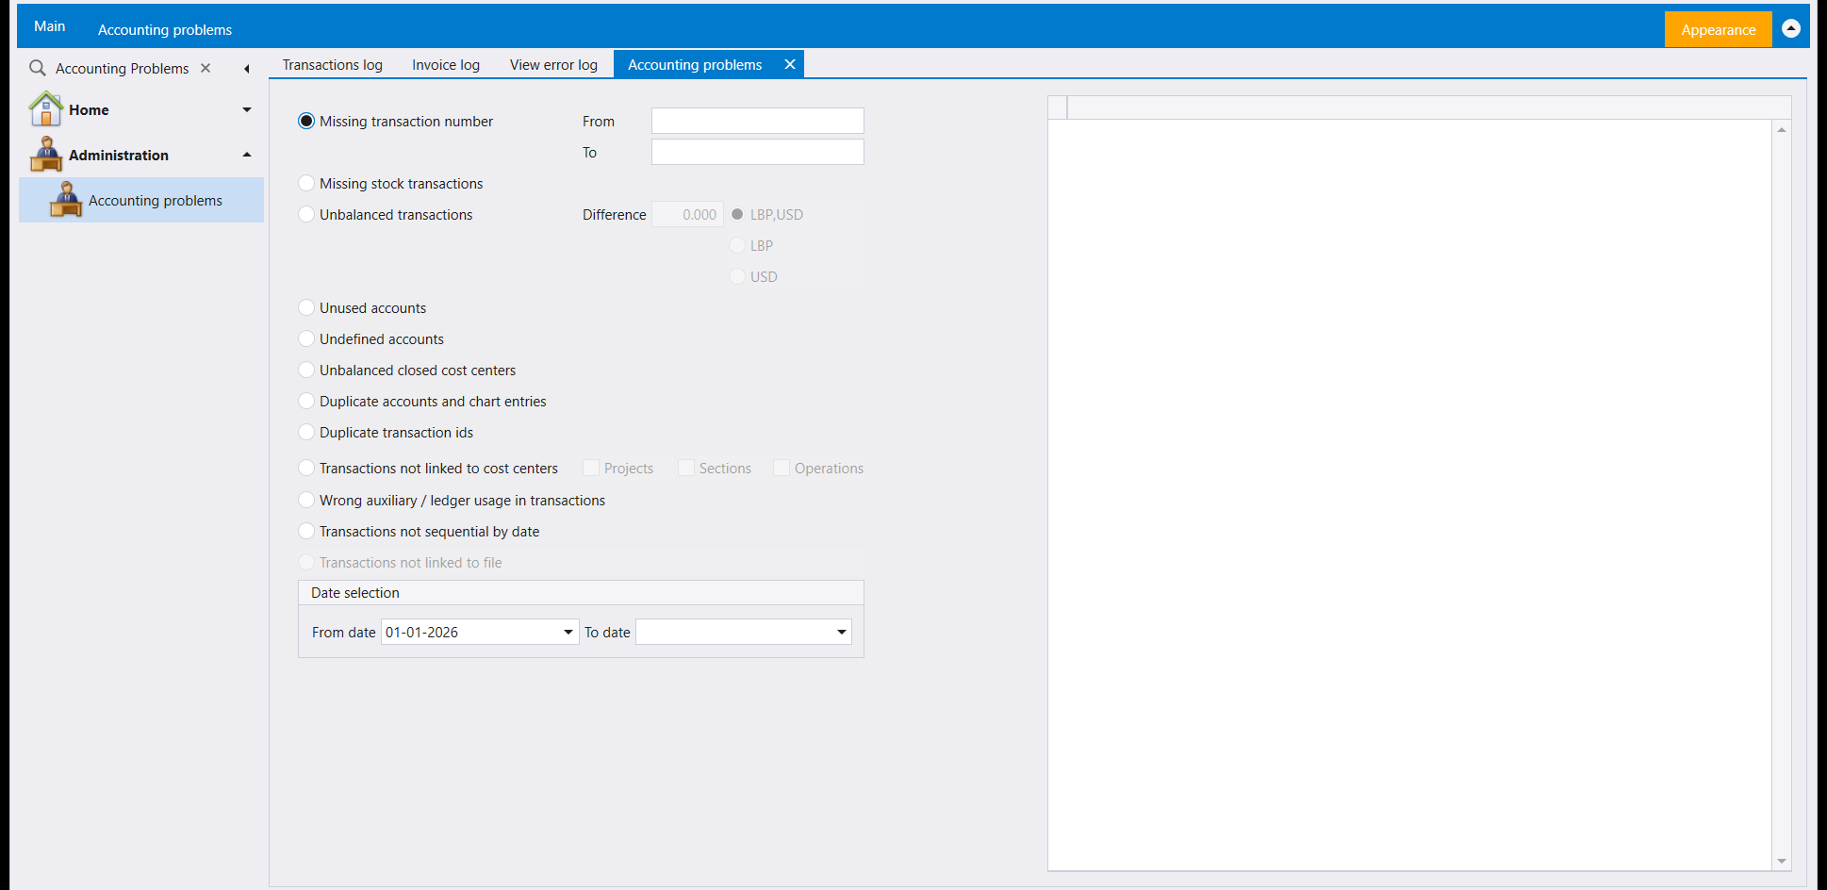Click the To transaction number field

(x=758, y=152)
